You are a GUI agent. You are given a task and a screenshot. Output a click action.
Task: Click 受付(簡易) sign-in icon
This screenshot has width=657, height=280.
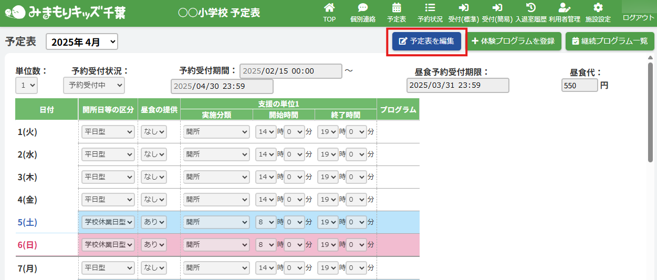[497, 8]
